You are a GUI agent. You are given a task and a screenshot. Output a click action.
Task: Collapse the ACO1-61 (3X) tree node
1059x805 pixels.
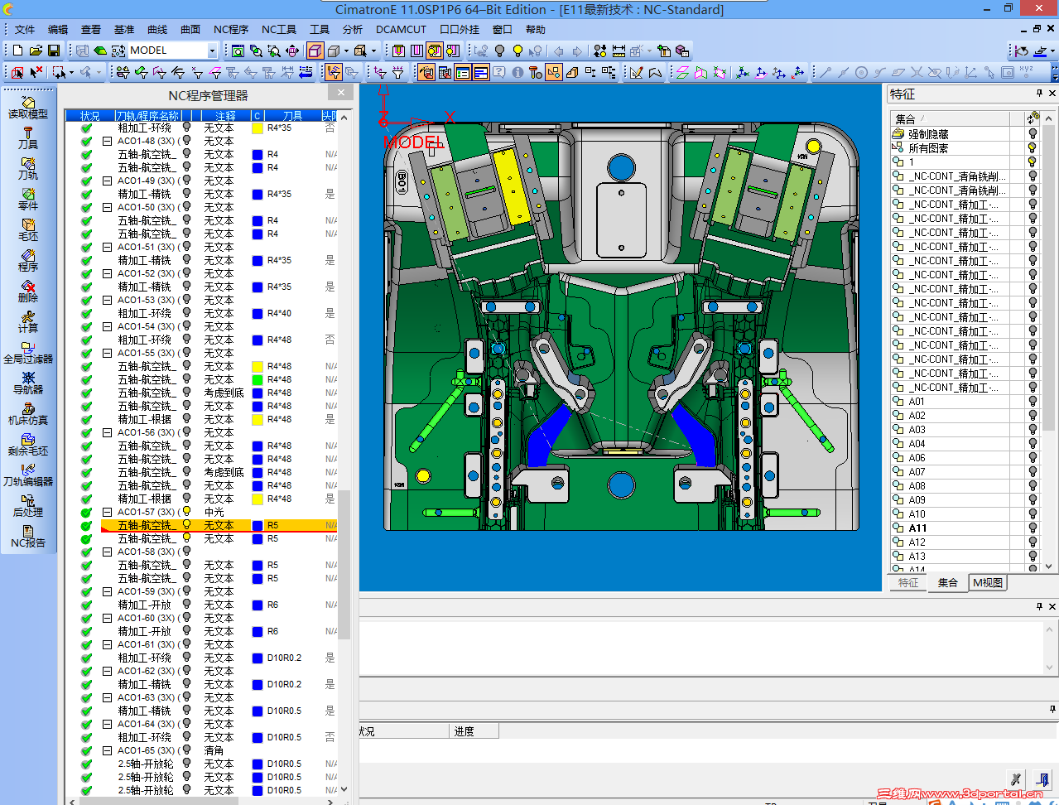coord(107,644)
